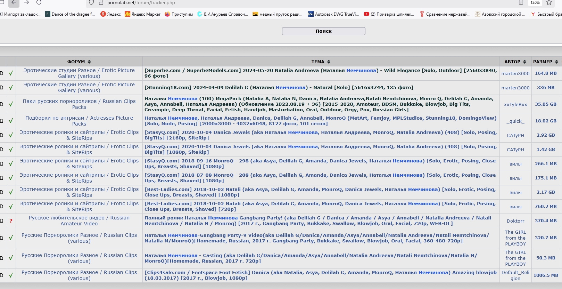
Task: Click the site security padlock icon
Action: (x=101, y=3)
